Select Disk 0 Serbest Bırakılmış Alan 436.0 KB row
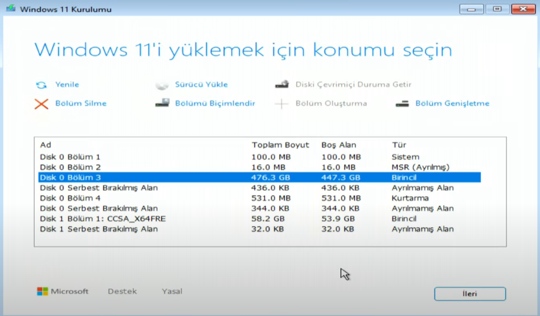Image resolution: width=540 pixels, height=316 pixels. pos(260,188)
